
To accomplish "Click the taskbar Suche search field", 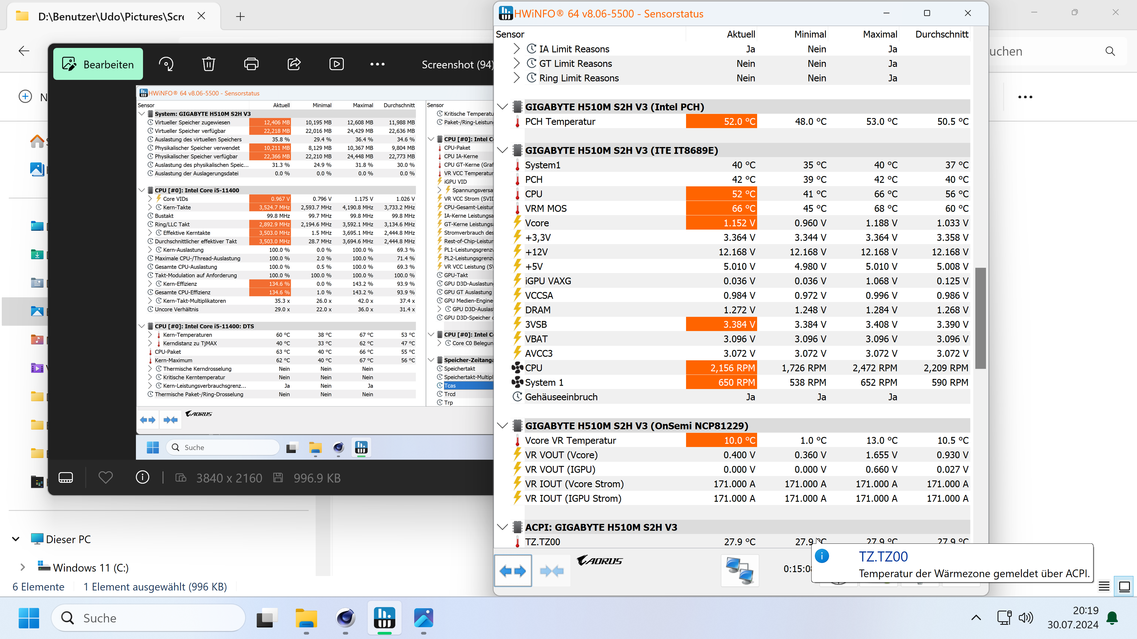I will 148,618.
